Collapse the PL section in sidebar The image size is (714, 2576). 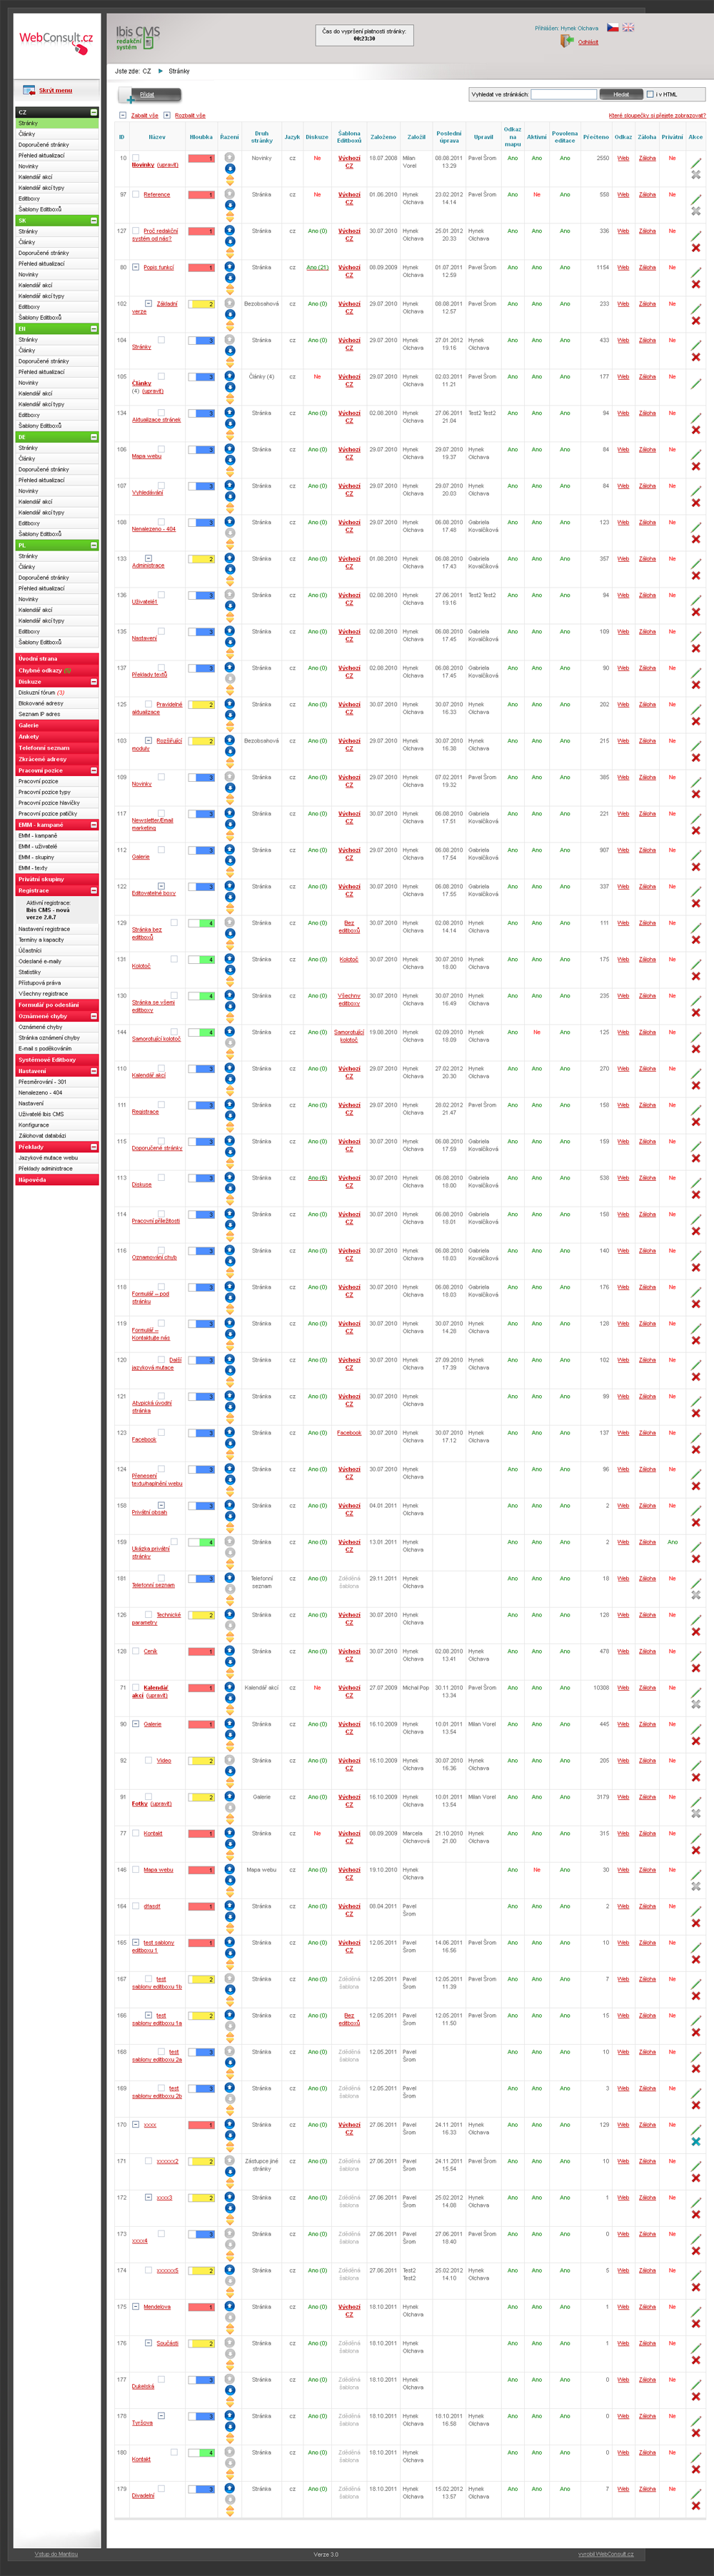click(94, 545)
